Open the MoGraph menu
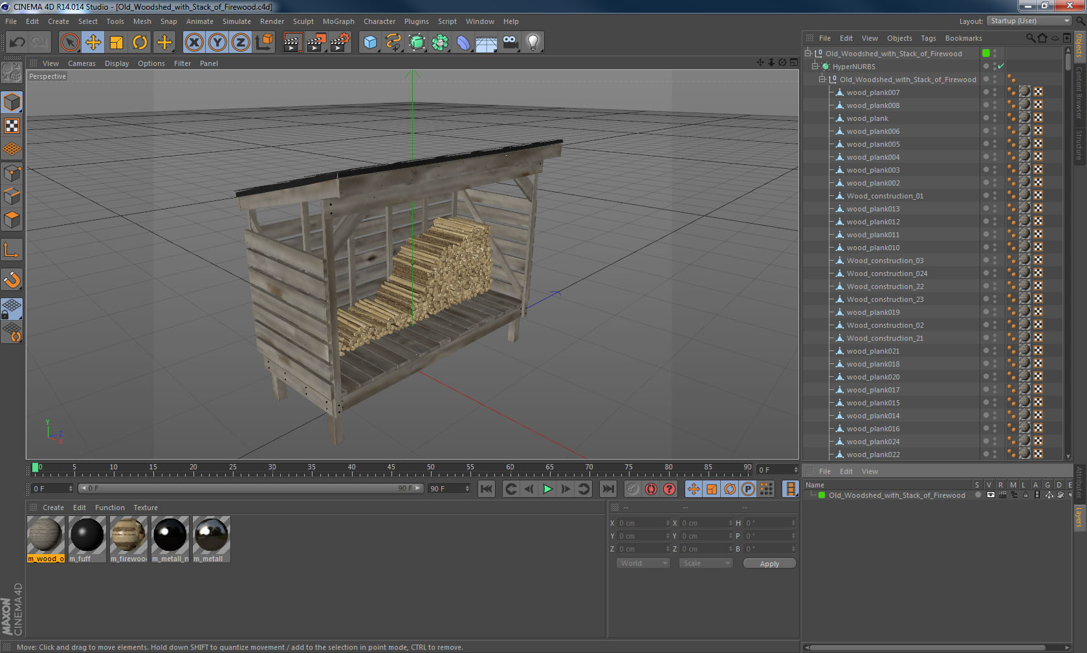1087x653 pixels. coord(338,21)
